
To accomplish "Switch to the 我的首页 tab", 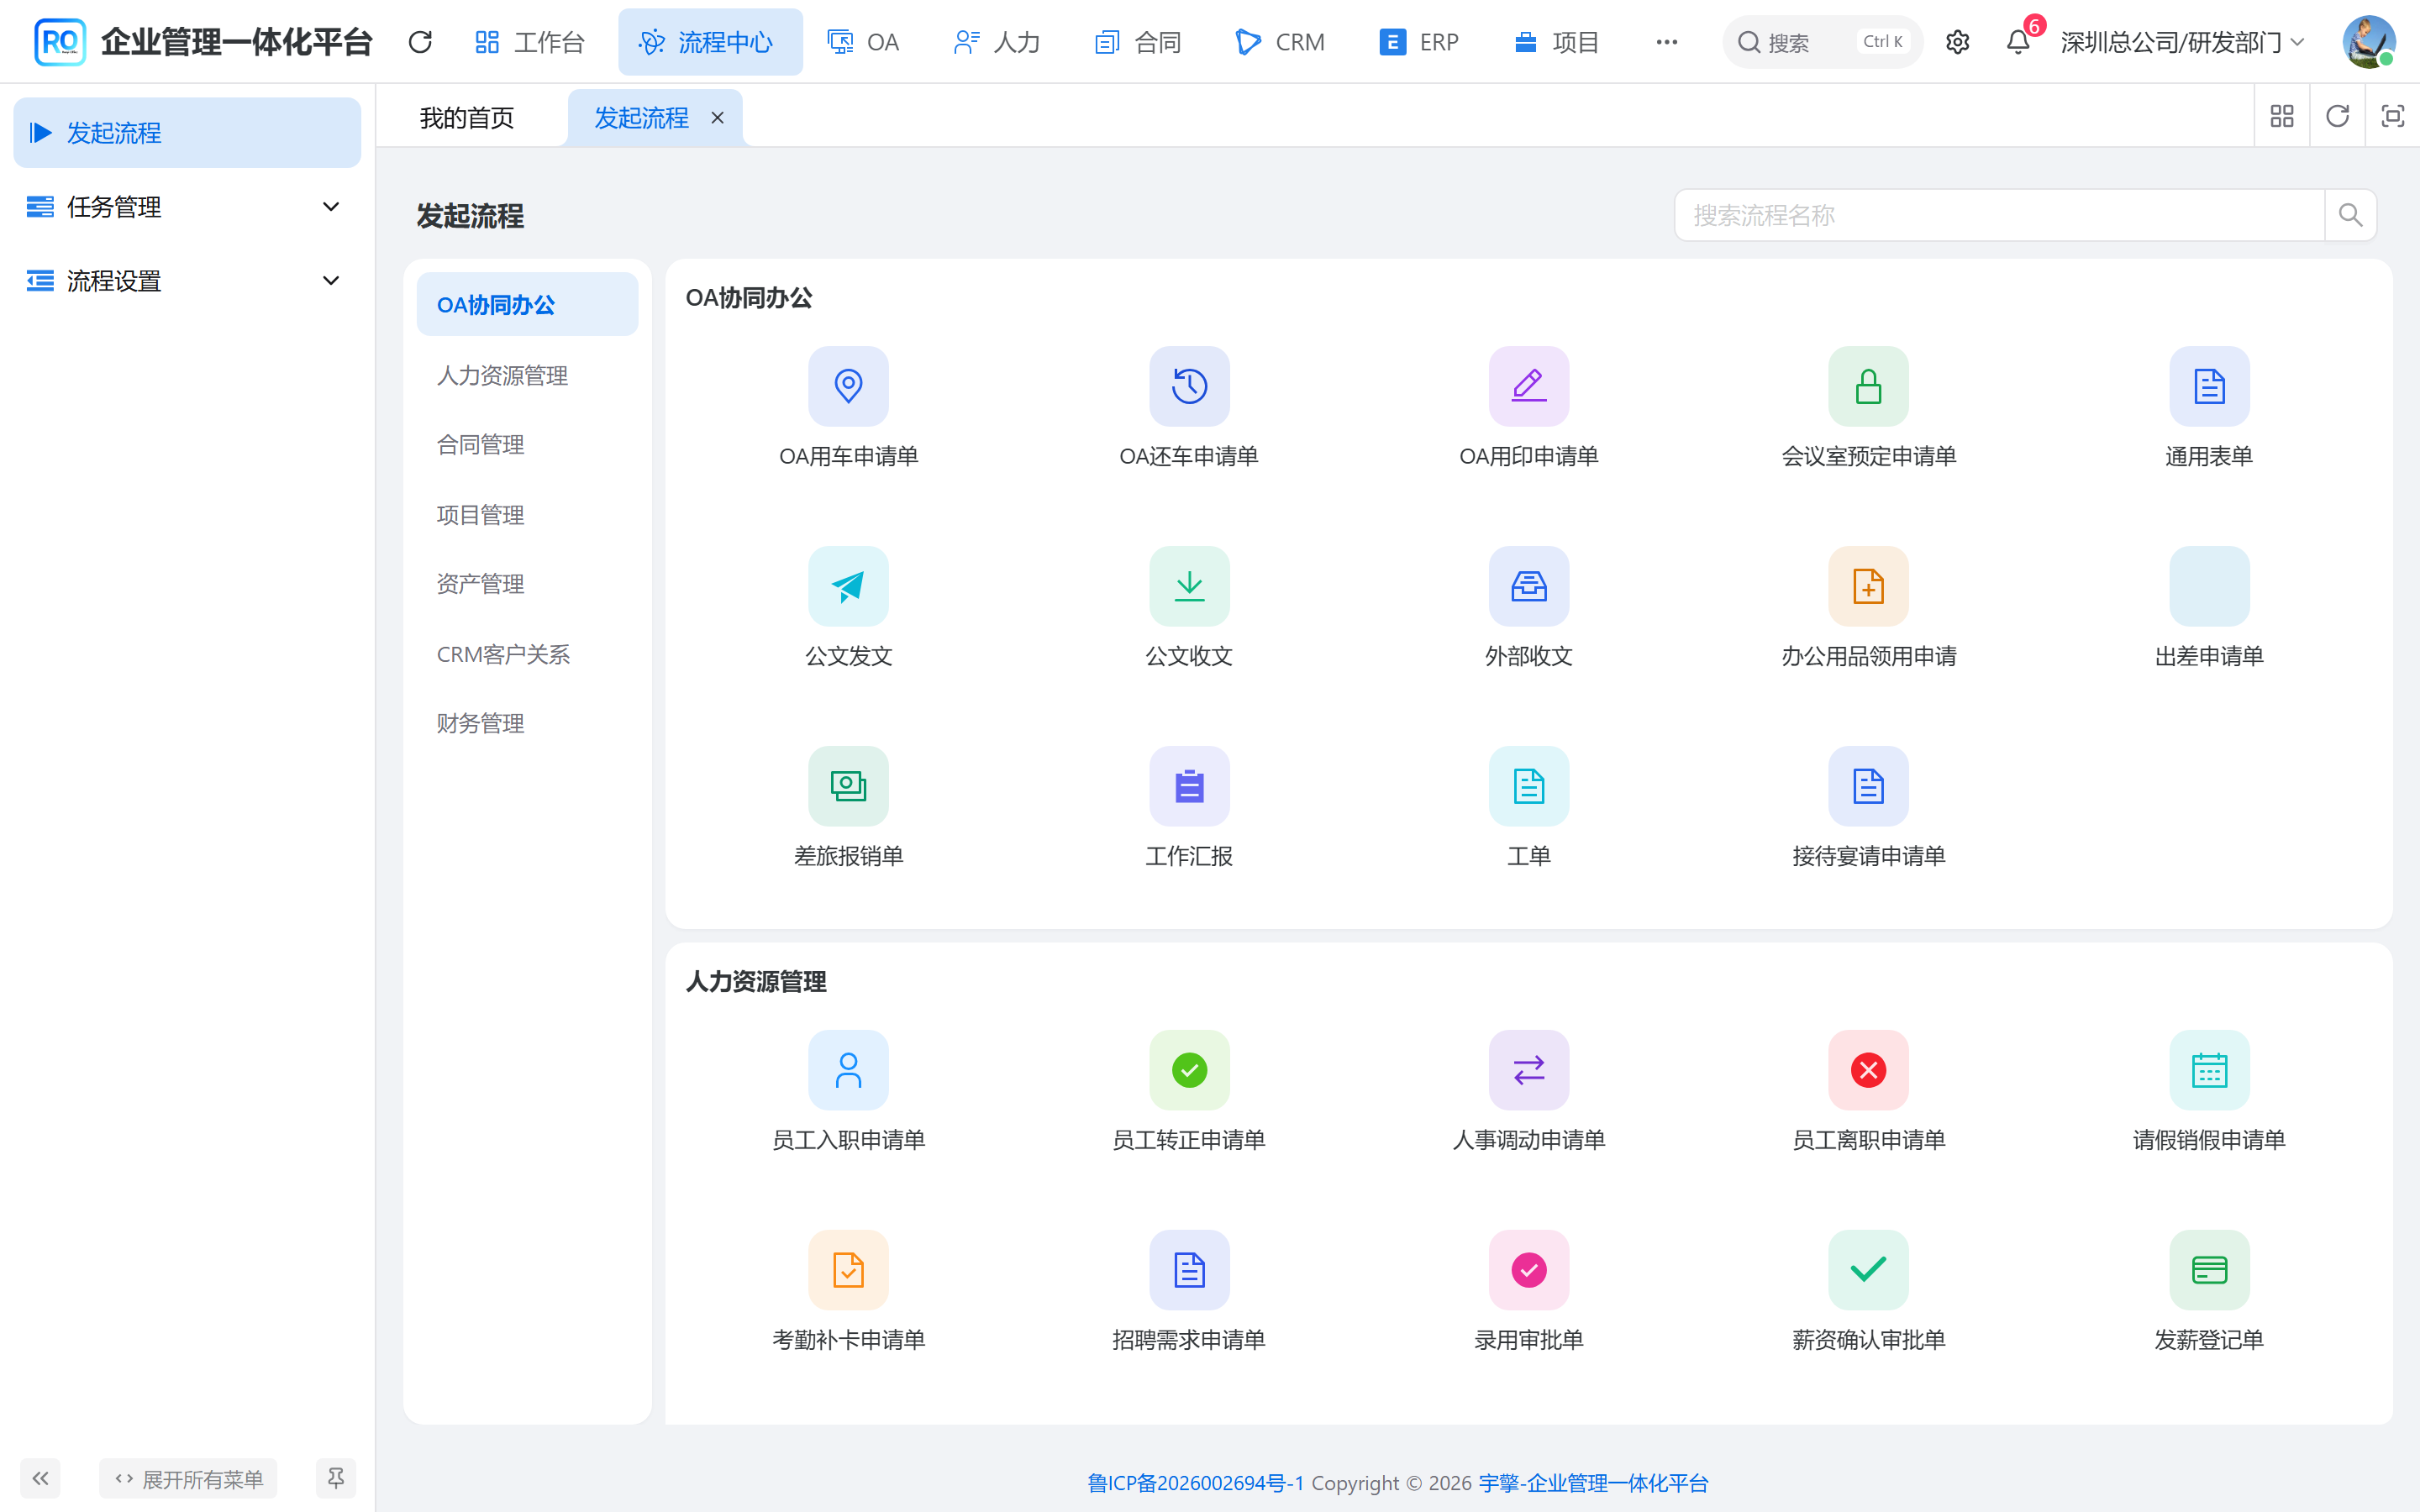I will (467, 118).
